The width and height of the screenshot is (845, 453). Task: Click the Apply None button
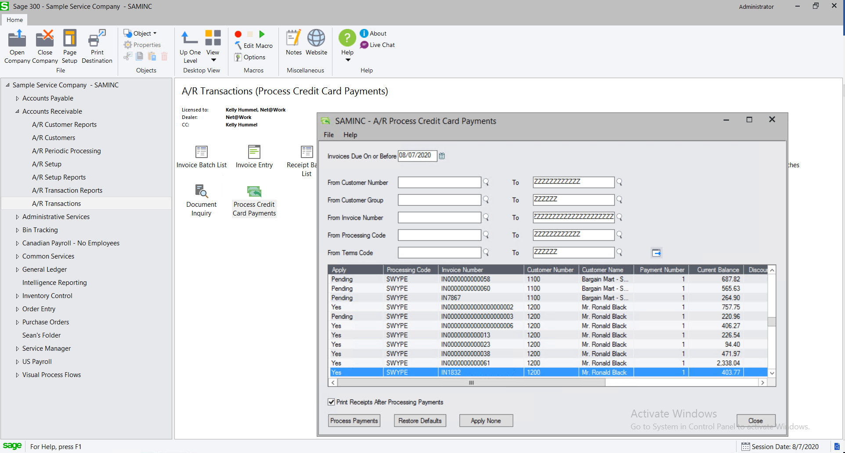click(x=486, y=421)
